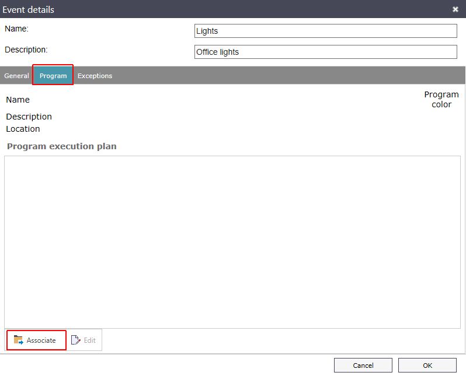Click the 'Description:' label above the tabs
The image size is (466, 376).
[x=26, y=50]
